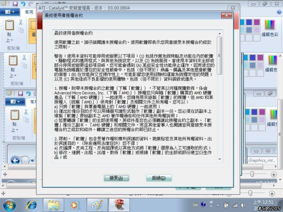Click the third nested paste clipboard icon

pos(15,115)
